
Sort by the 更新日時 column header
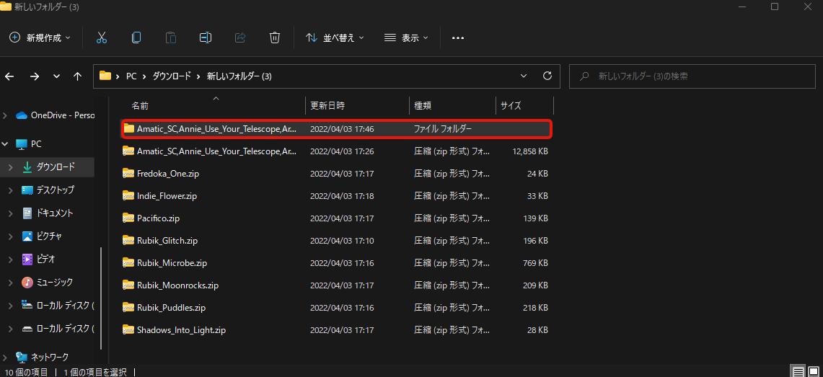(x=327, y=106)
